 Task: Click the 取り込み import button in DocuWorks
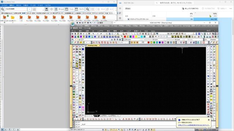pyautogui.click(x=59, y=9)
